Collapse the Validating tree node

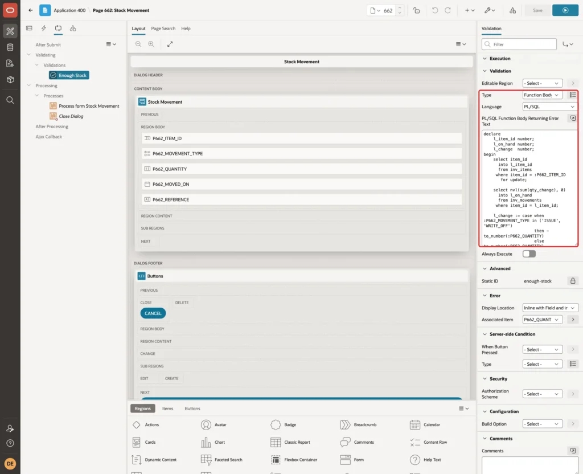28,55
